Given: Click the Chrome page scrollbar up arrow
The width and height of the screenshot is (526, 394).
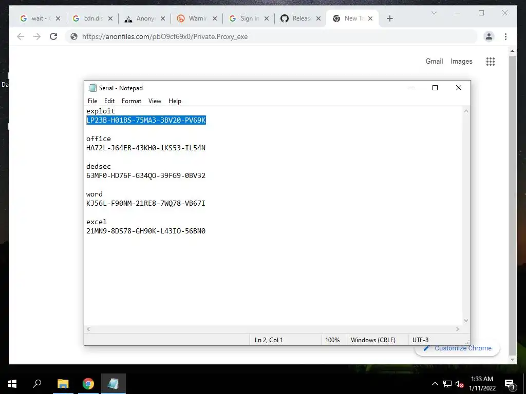Looking at the screenshot, I should [x=512, y=51].
